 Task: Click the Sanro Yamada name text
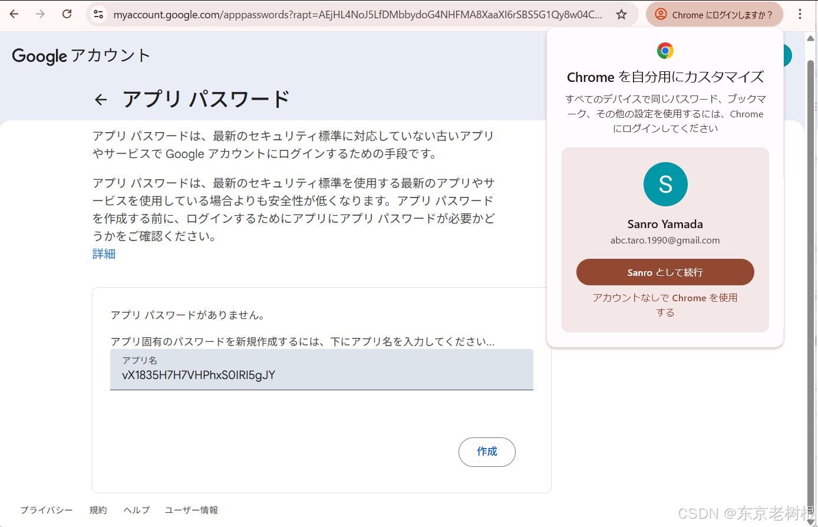pos(665,224)
